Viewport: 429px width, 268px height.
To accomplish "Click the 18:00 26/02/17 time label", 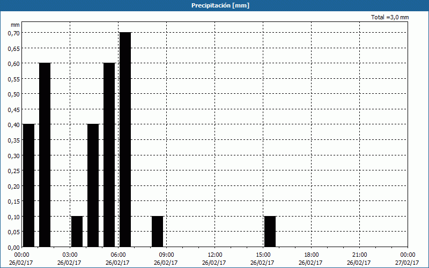I will pyautogui.click(x=310, y=259).
